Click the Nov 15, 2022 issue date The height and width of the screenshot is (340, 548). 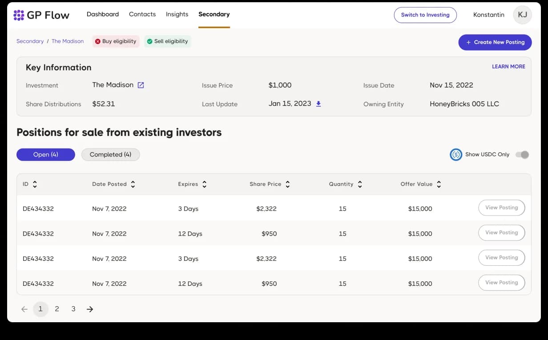(x=451, y=85)
